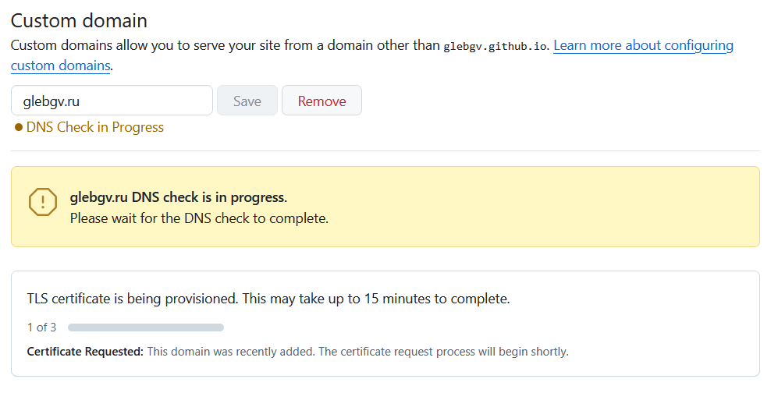Click the bold DNS check in progress message

pos(179,197)
